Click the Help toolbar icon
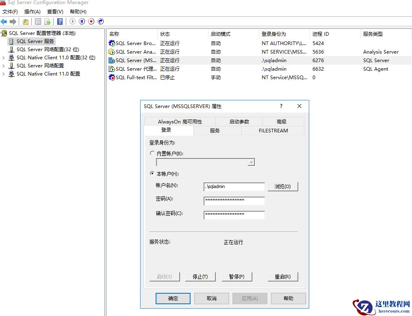 59,22
